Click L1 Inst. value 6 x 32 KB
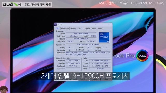 coord(100,63)
